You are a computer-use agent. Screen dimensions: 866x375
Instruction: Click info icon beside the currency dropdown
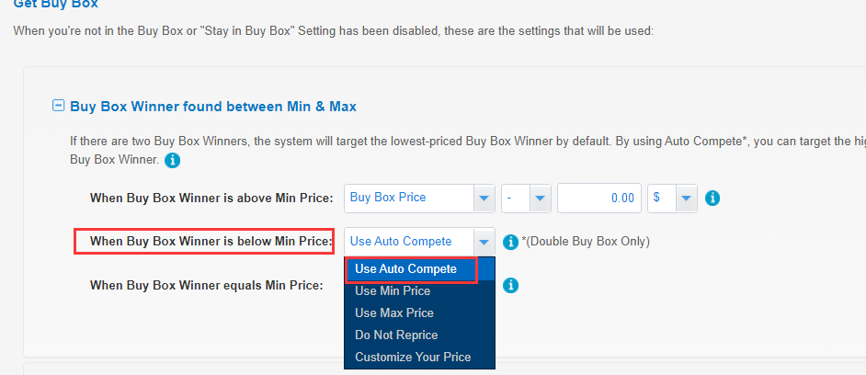(x=712, y=198)
